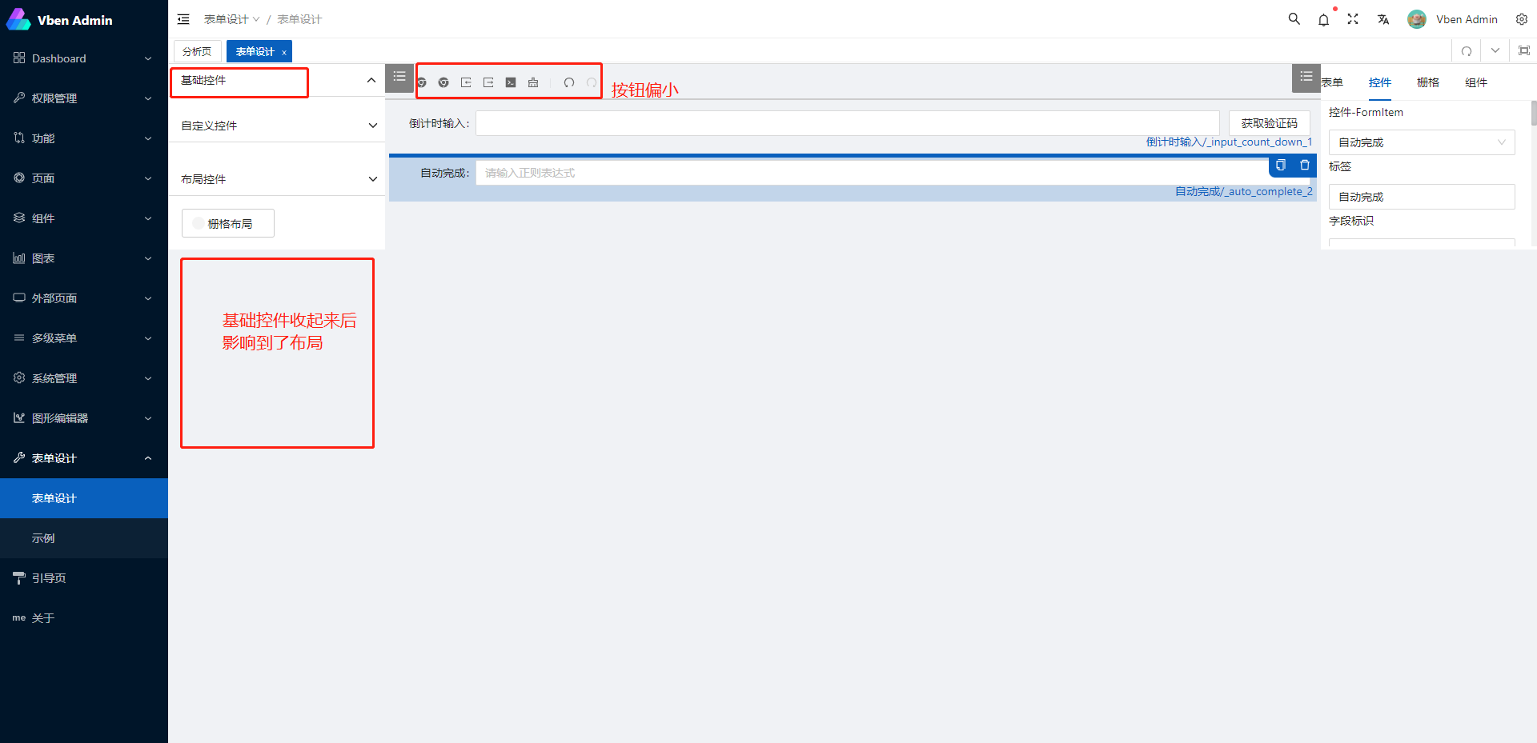Open the language switcher icon

[x=1382, y=18]
